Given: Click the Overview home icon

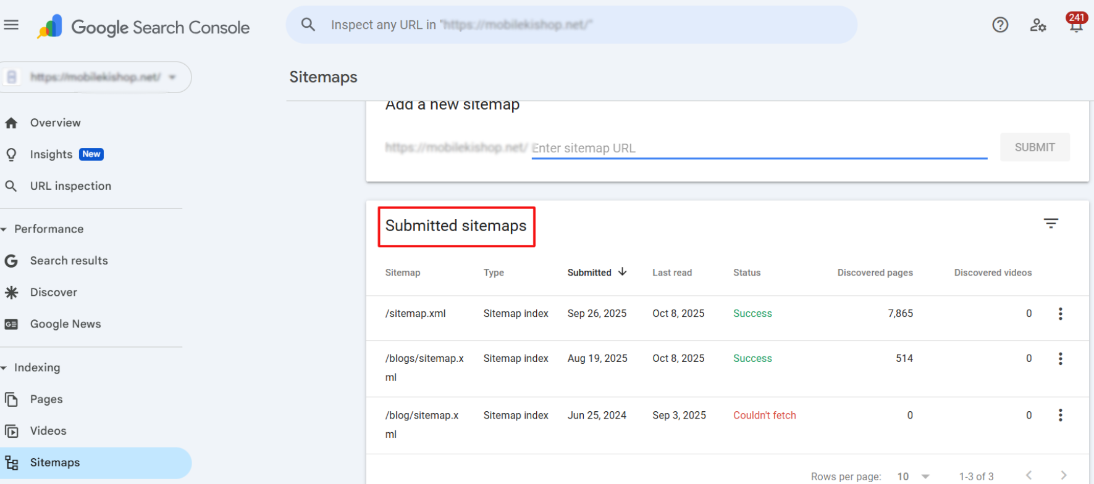Looking at the screenshot, I should [11, 123].
